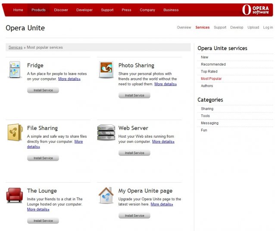Open the Messaging category
Image resolution: width=275 pixels, height=231 pixels.
[209, 123]
